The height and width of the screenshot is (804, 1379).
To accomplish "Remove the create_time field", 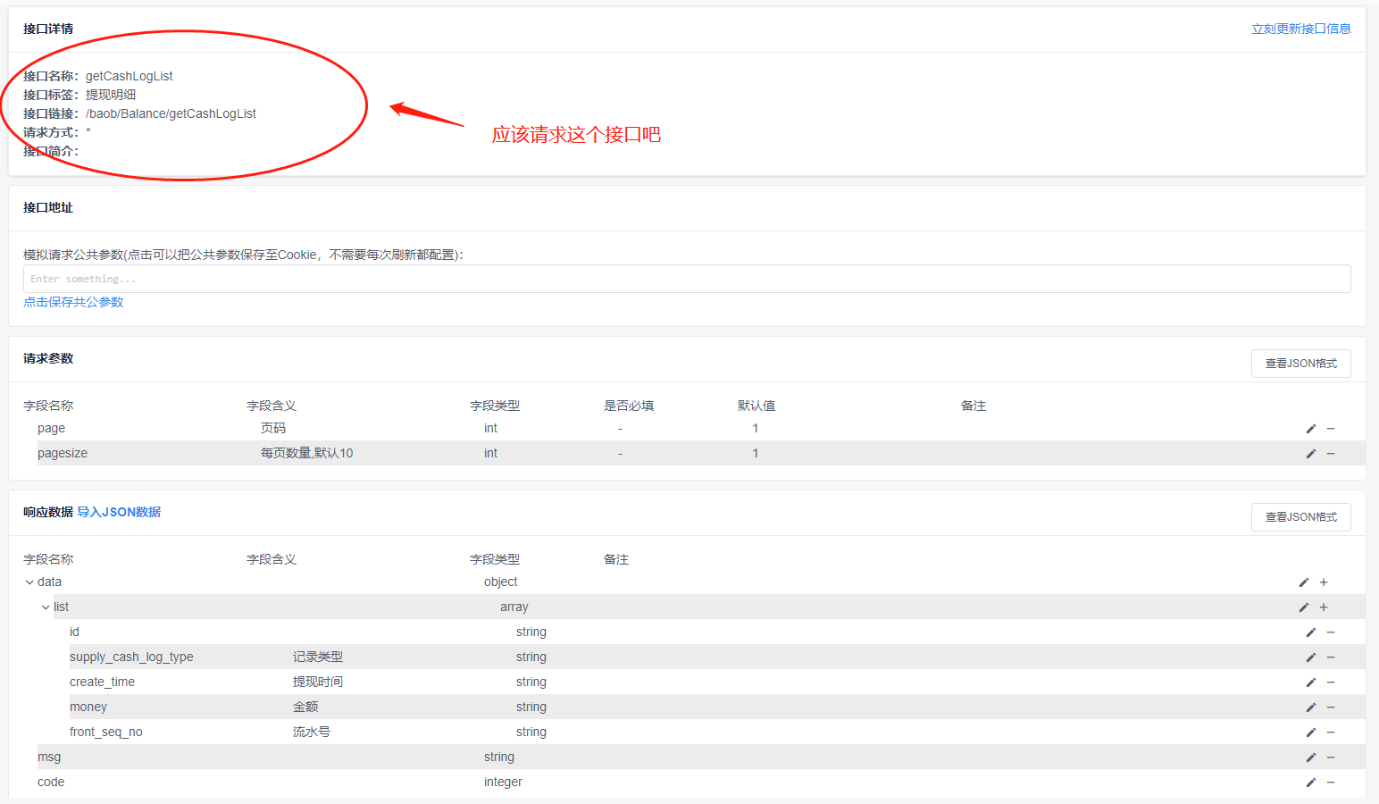I will pyautogui.click(x=1331, y=683).
